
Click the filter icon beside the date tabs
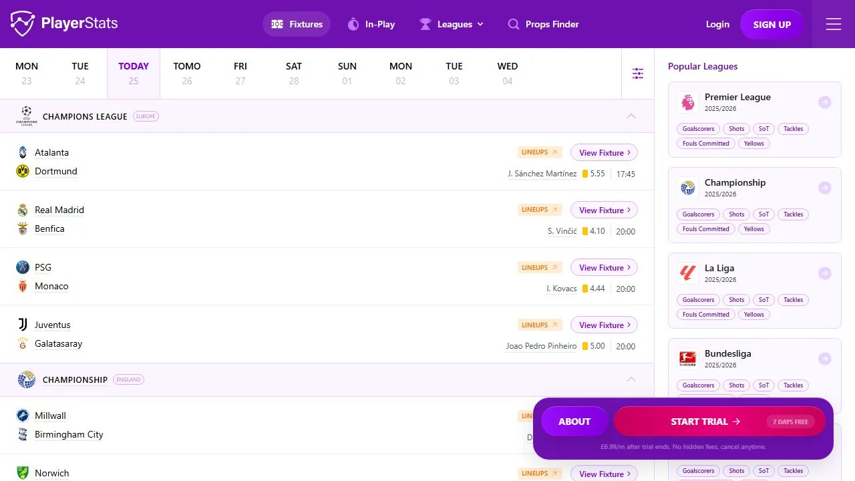[638, 73]
